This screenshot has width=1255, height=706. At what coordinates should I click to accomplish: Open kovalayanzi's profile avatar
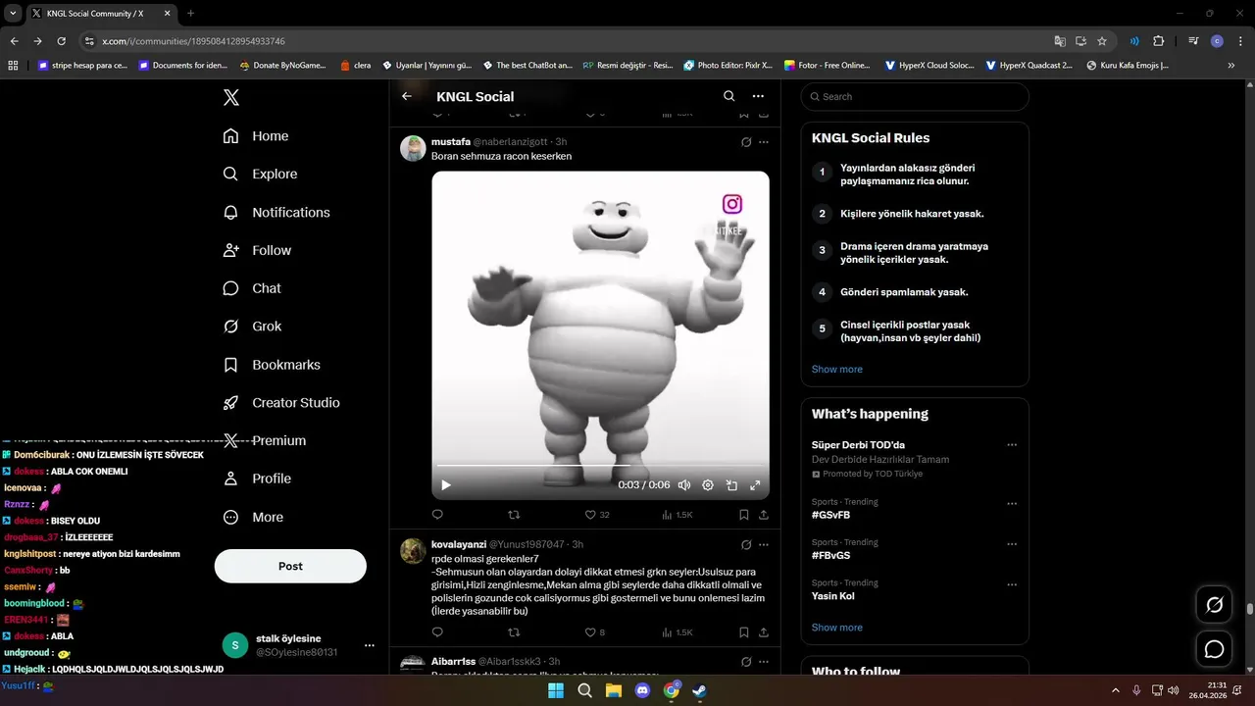pos(413,551)
